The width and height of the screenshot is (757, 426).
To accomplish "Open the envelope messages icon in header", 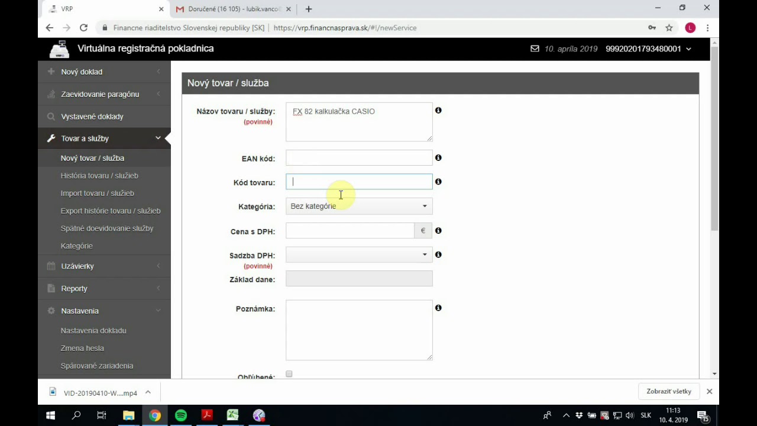I will click(x=535, y=49).
